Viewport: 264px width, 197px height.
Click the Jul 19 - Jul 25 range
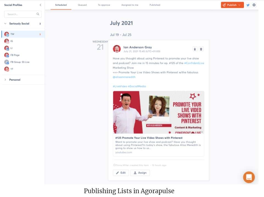[x=121, y=35]
